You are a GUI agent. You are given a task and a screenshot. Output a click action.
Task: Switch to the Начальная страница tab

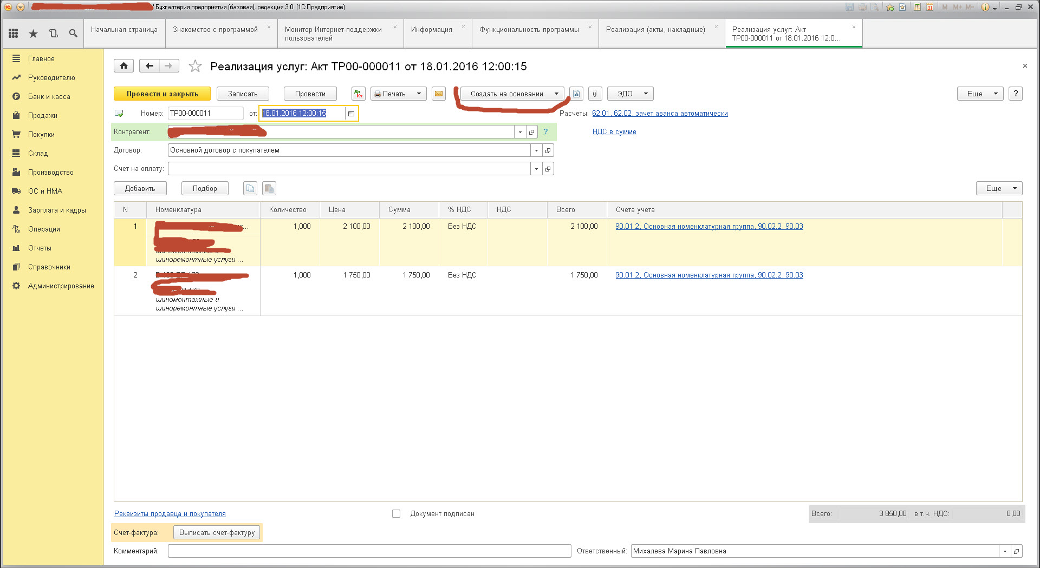pos(124,30)
